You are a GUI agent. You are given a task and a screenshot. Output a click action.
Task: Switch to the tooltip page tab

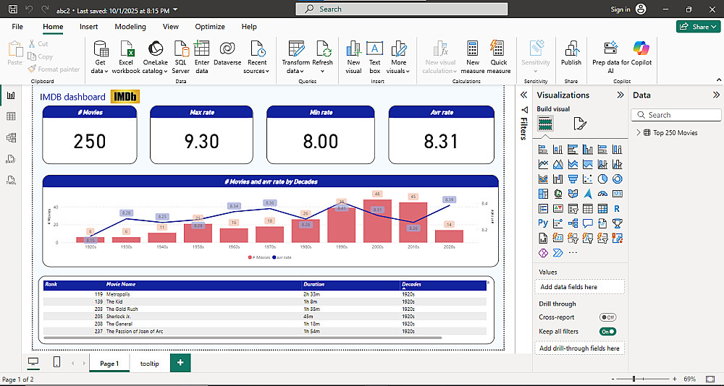point(149,364)
